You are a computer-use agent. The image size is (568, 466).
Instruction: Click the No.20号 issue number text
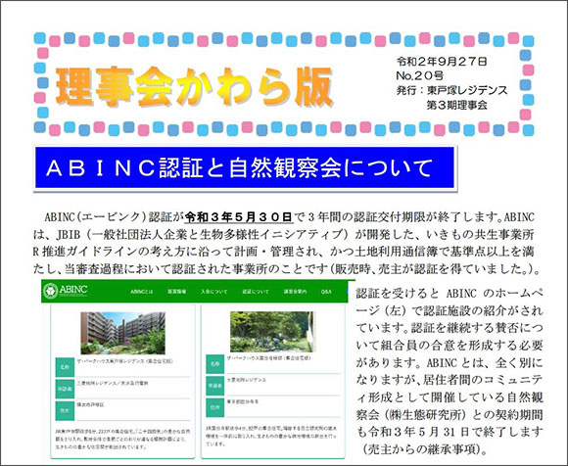pos(420,75)
